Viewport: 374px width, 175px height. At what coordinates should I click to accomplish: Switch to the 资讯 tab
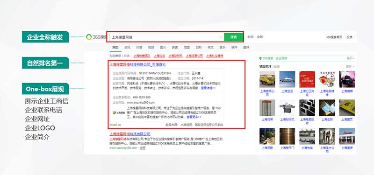click(x=127, y=48)
